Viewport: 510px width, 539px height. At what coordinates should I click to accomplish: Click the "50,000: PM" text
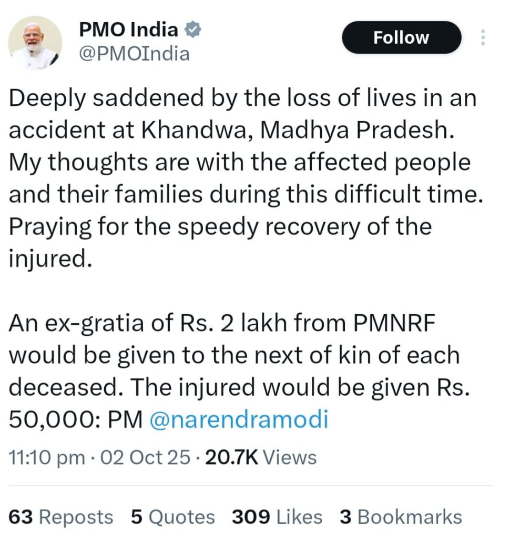(x=76, y=420)
